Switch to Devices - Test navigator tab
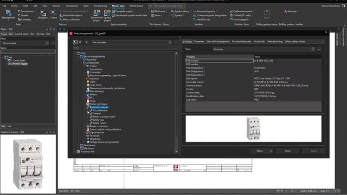The image size is (347, 195). (43, 34)
